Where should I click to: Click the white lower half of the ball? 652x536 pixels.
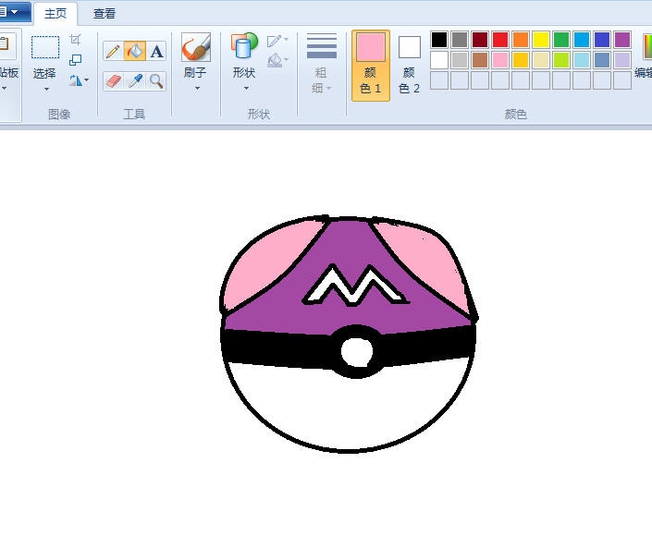pos(350,408)
